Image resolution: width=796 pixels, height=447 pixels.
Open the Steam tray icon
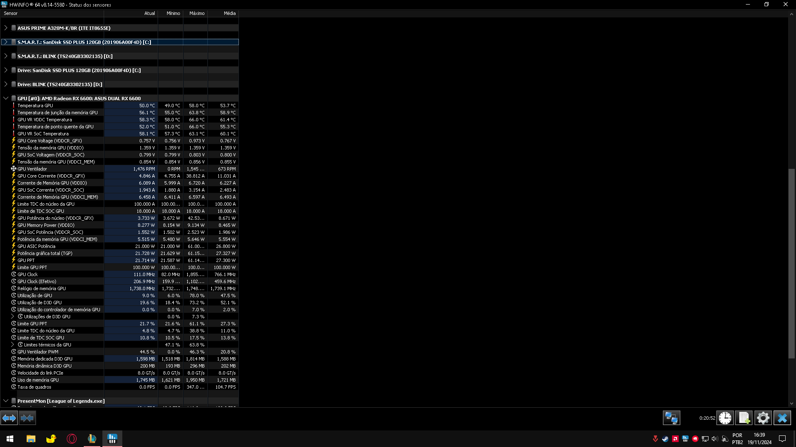tap(665, 439)
